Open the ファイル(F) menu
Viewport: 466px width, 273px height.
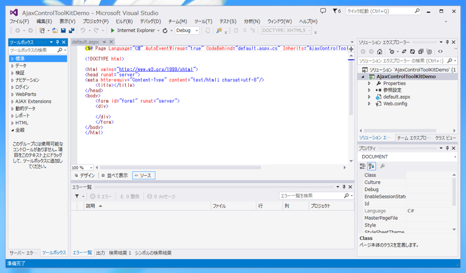19,21
